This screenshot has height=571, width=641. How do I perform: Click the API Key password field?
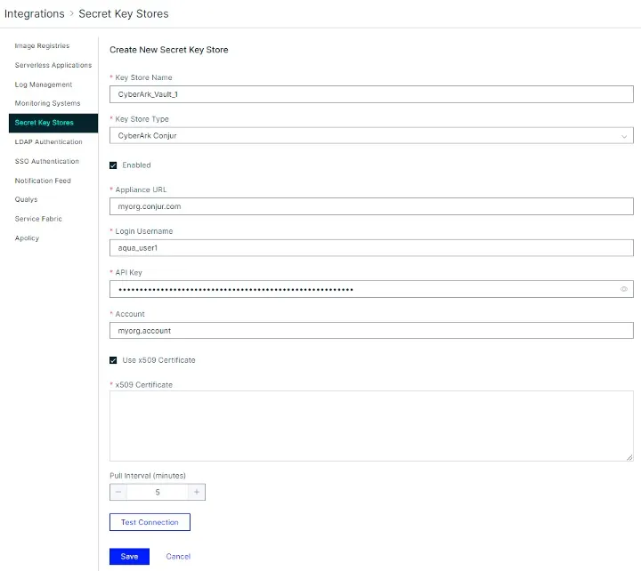tap(371, 289)
